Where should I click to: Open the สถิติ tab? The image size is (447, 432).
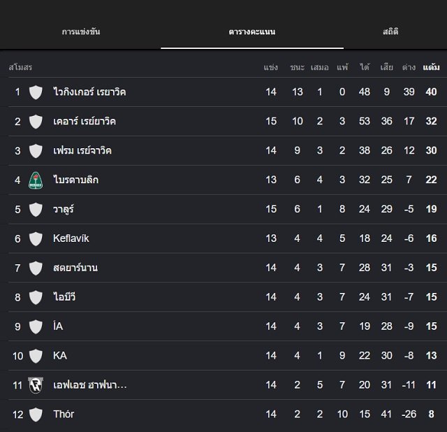pyautogui.click(x=390, y=31)
